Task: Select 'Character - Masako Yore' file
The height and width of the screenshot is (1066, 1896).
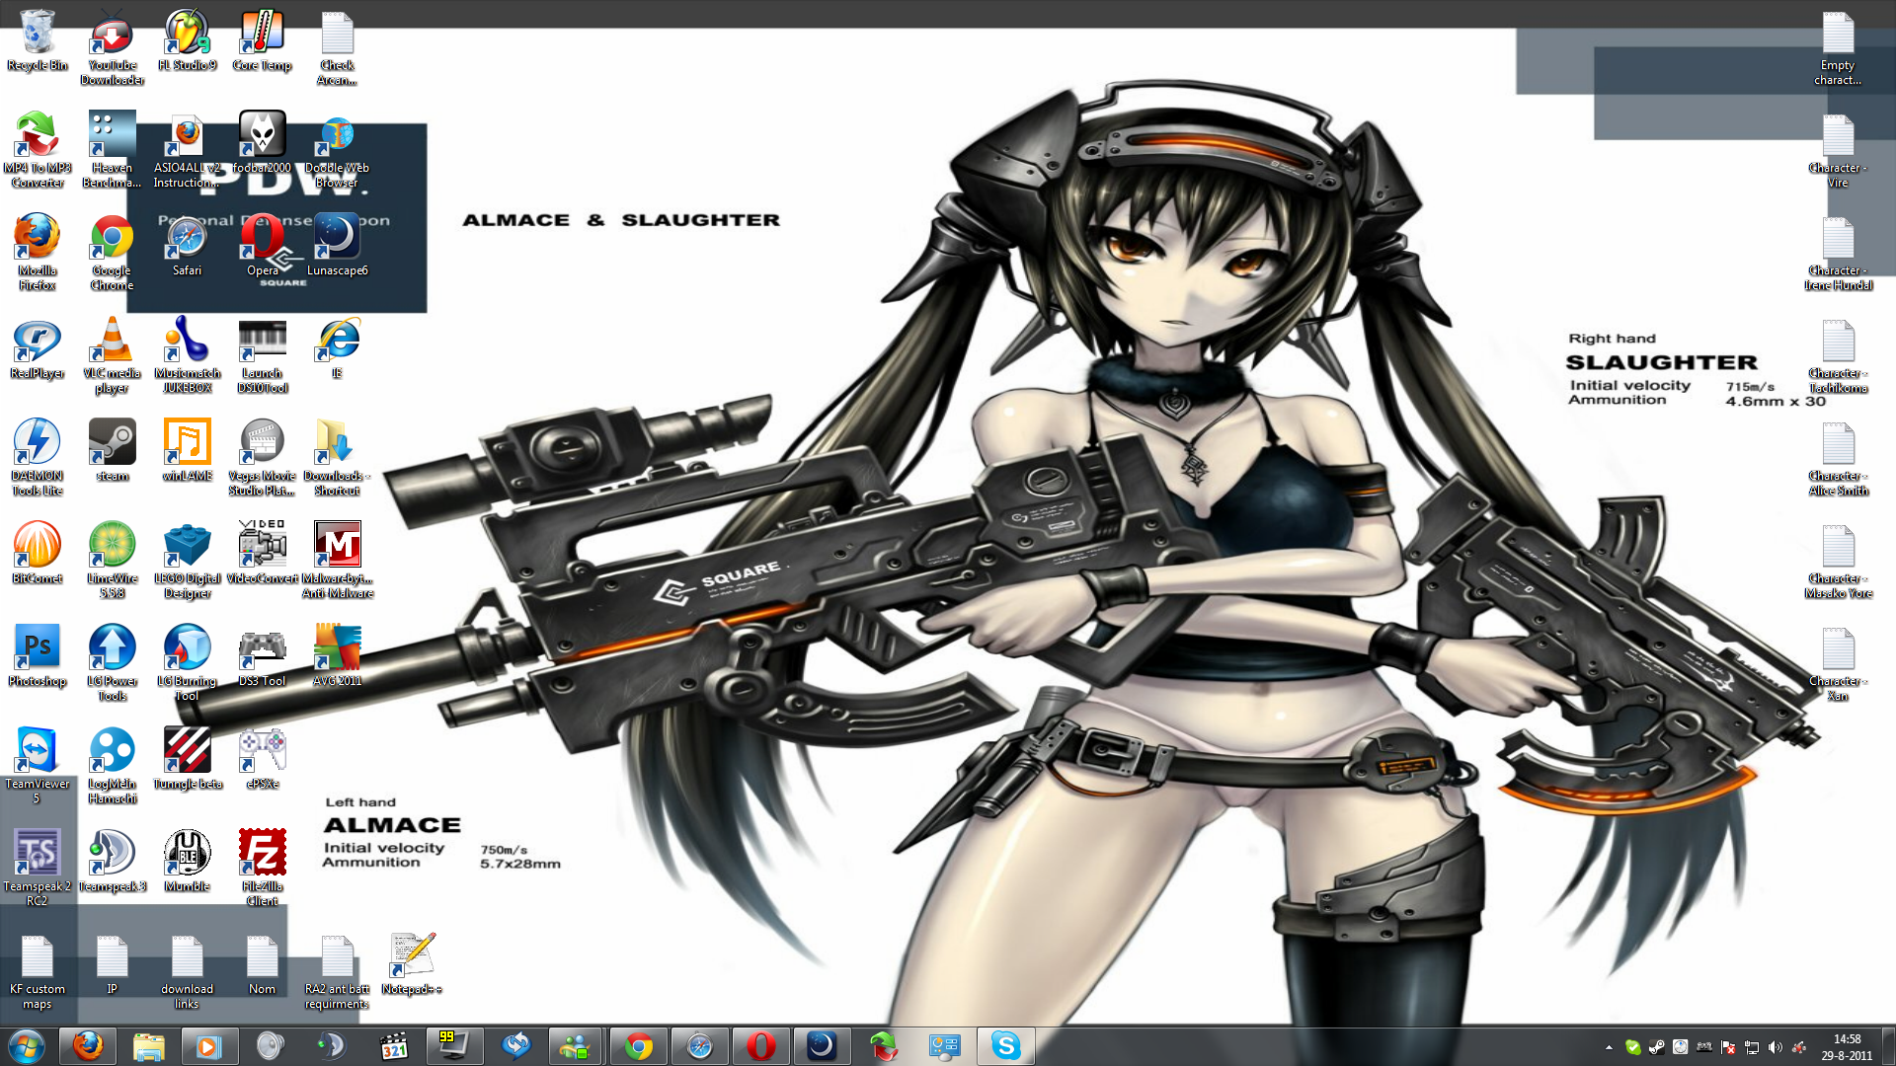Action: 1838,561
